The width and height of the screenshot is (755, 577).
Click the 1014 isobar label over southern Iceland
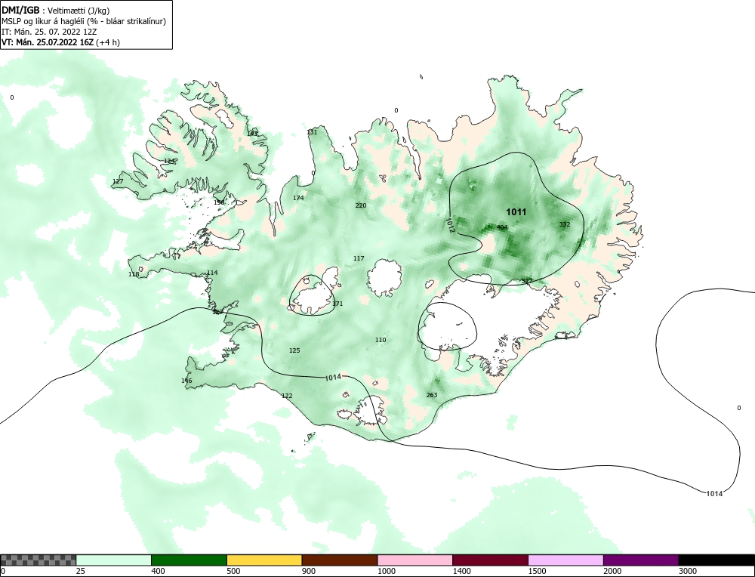333,377
